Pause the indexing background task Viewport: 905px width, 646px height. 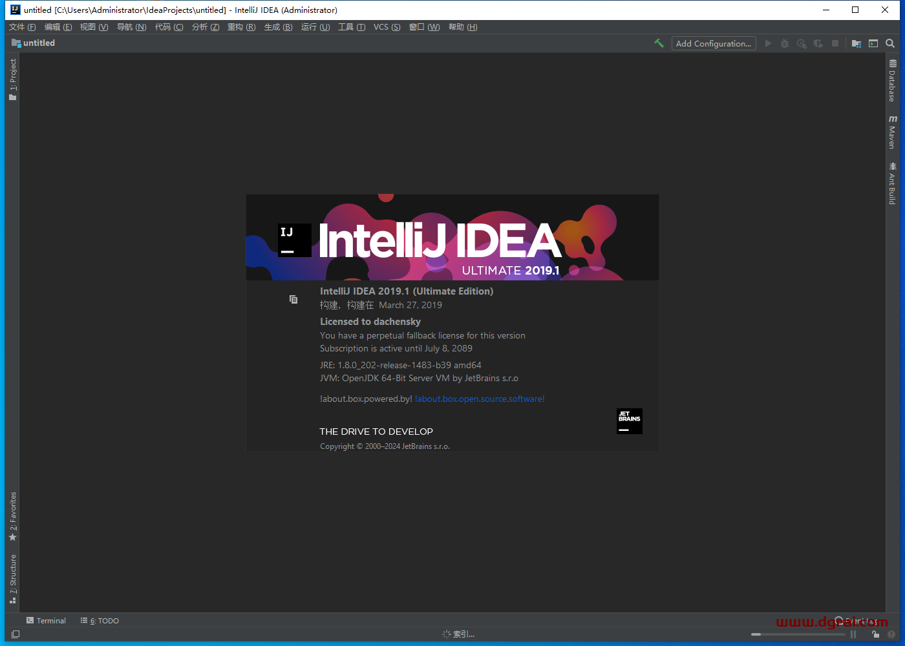click(853, 634)
